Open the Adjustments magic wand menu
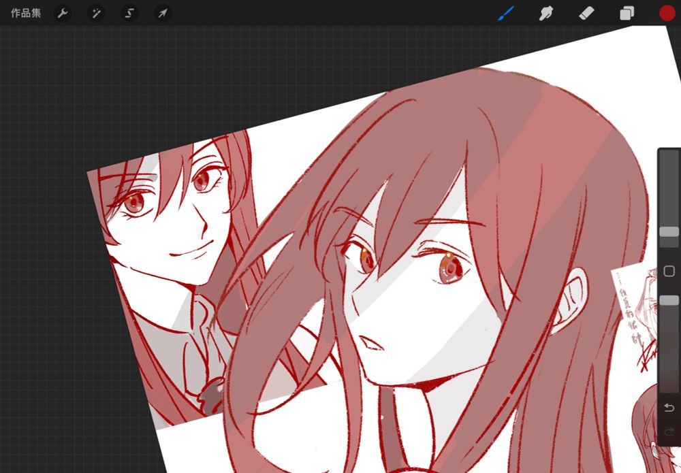This screenshot has width=681, height=473. [x=96, y=13]
